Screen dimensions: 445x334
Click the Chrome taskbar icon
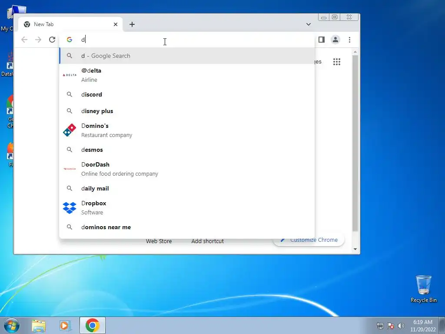(x=93, y=325)
